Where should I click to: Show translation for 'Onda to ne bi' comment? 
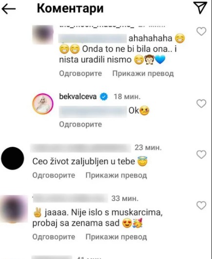143,74
